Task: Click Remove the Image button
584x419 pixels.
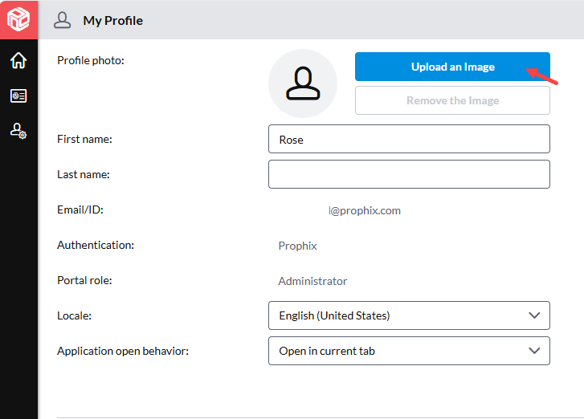Action: point(452,100)
